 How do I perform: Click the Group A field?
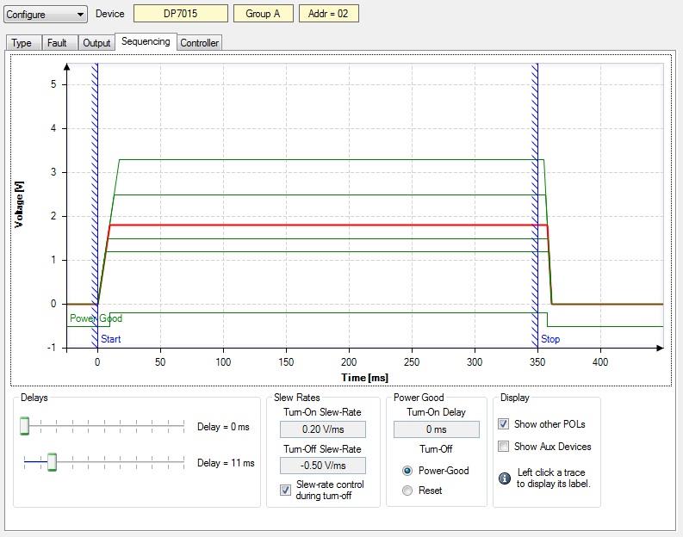click(264, 14)
